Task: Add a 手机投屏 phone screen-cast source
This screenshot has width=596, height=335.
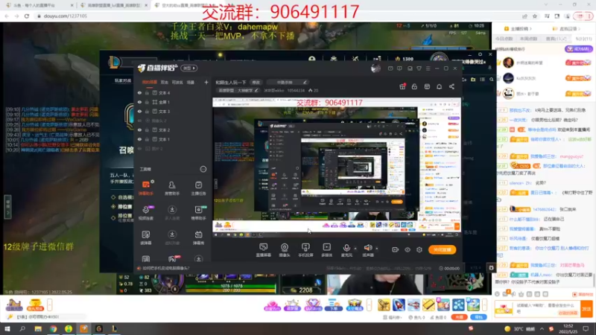Action: [305, 250]
